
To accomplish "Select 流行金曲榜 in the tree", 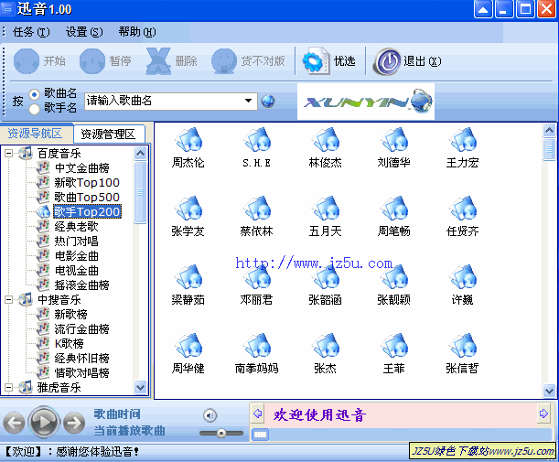I will 81,329.
